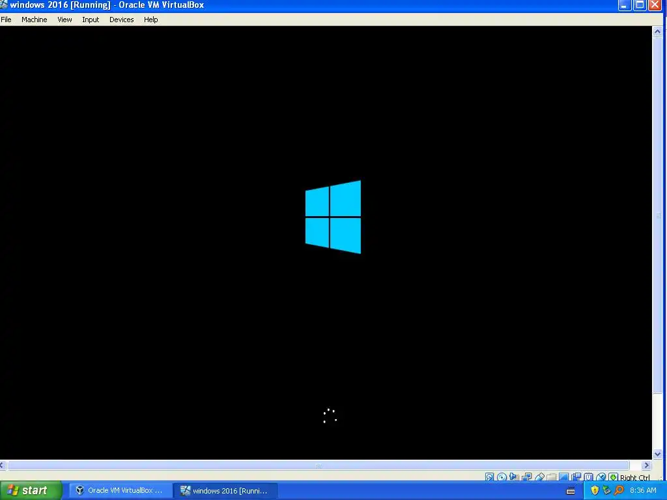Click the recording status icon
The width and height of the screenshot is (667, 500).
576,477
